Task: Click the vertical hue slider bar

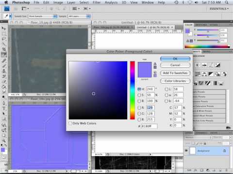Action: click(133, 90)
